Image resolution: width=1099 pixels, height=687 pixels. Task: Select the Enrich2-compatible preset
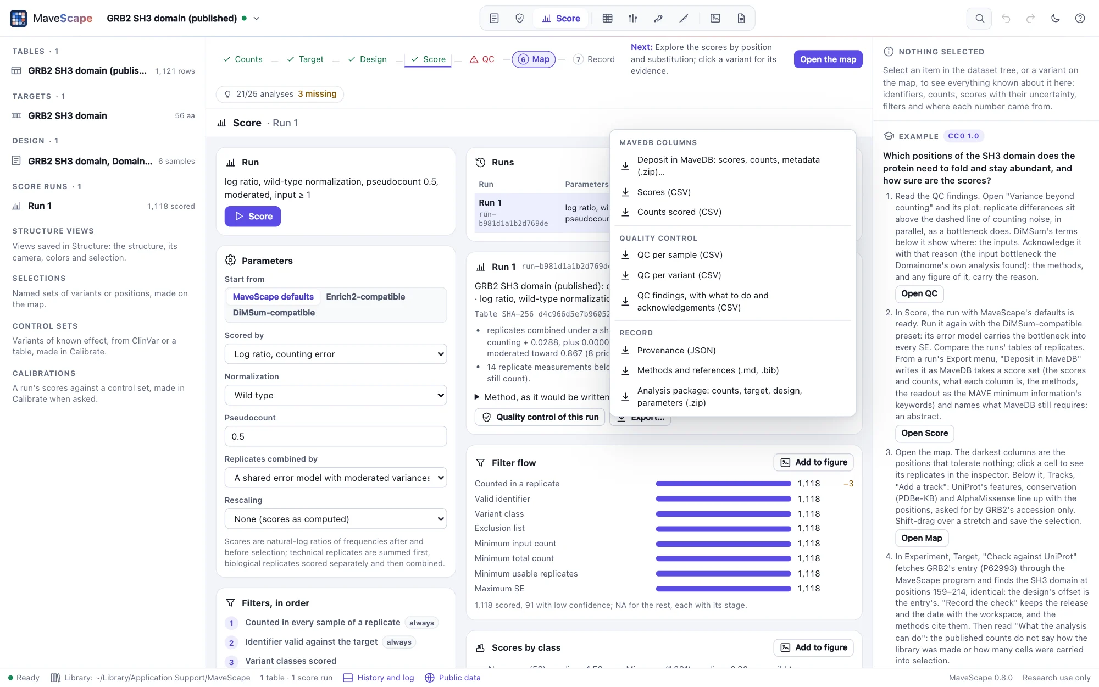365,297
